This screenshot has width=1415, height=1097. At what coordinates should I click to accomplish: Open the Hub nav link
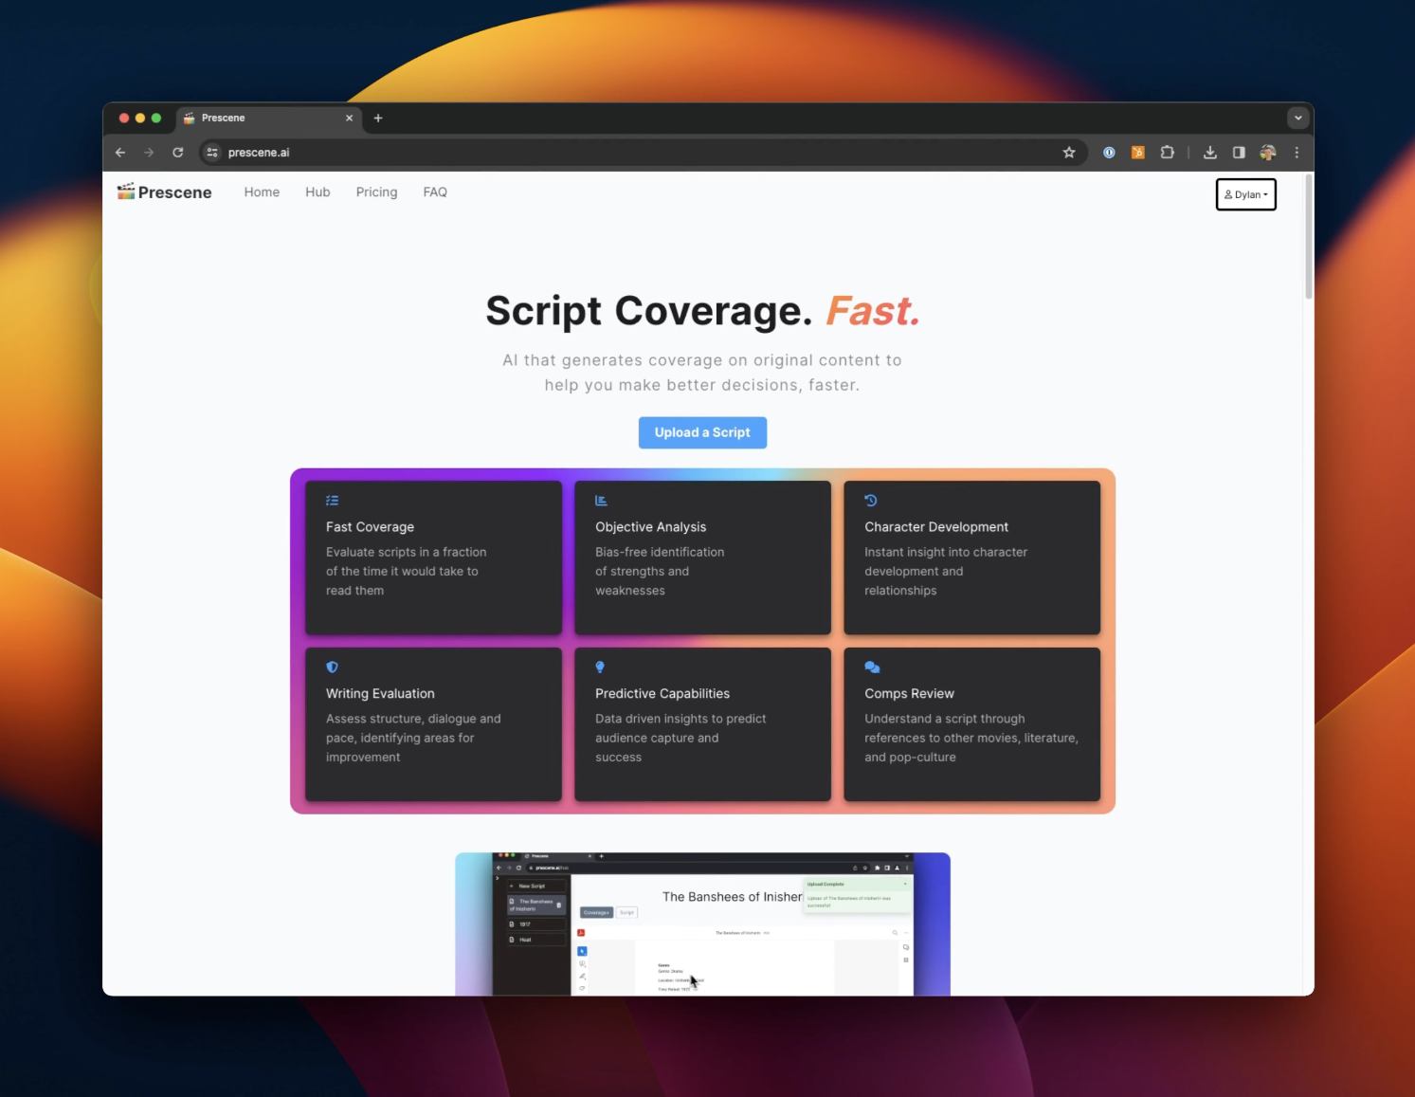[317, 192]
